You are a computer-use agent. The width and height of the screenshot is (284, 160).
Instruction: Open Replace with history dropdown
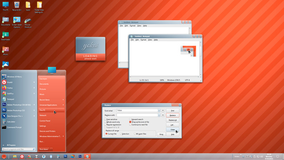(x=159, y=115)
